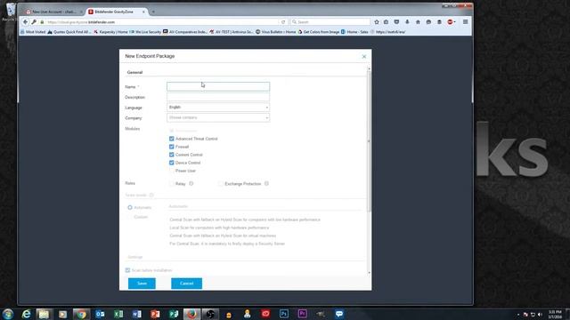Click the dialog scrollbar down arrow
Viewport: 570px width, 320px height.
pos(369,273)
